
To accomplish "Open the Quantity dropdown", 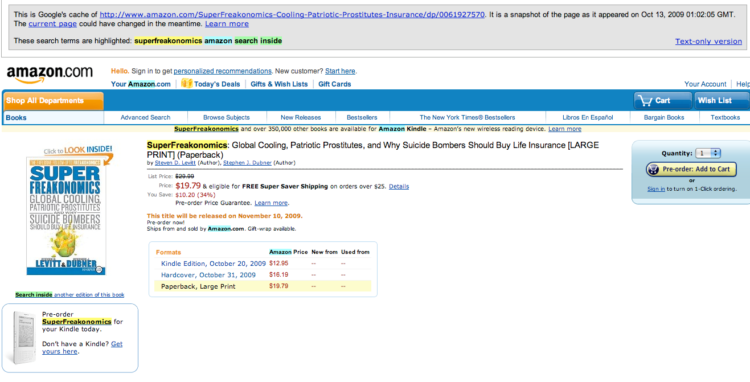I will (x=709, y=153).
